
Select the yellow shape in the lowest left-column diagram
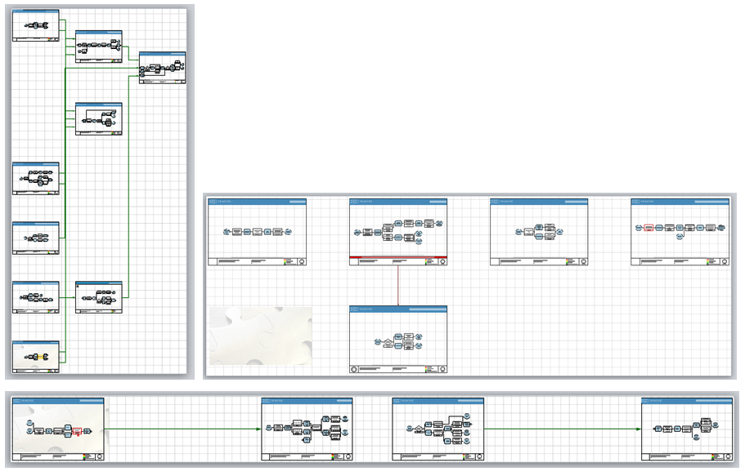[x=40, y=356]
